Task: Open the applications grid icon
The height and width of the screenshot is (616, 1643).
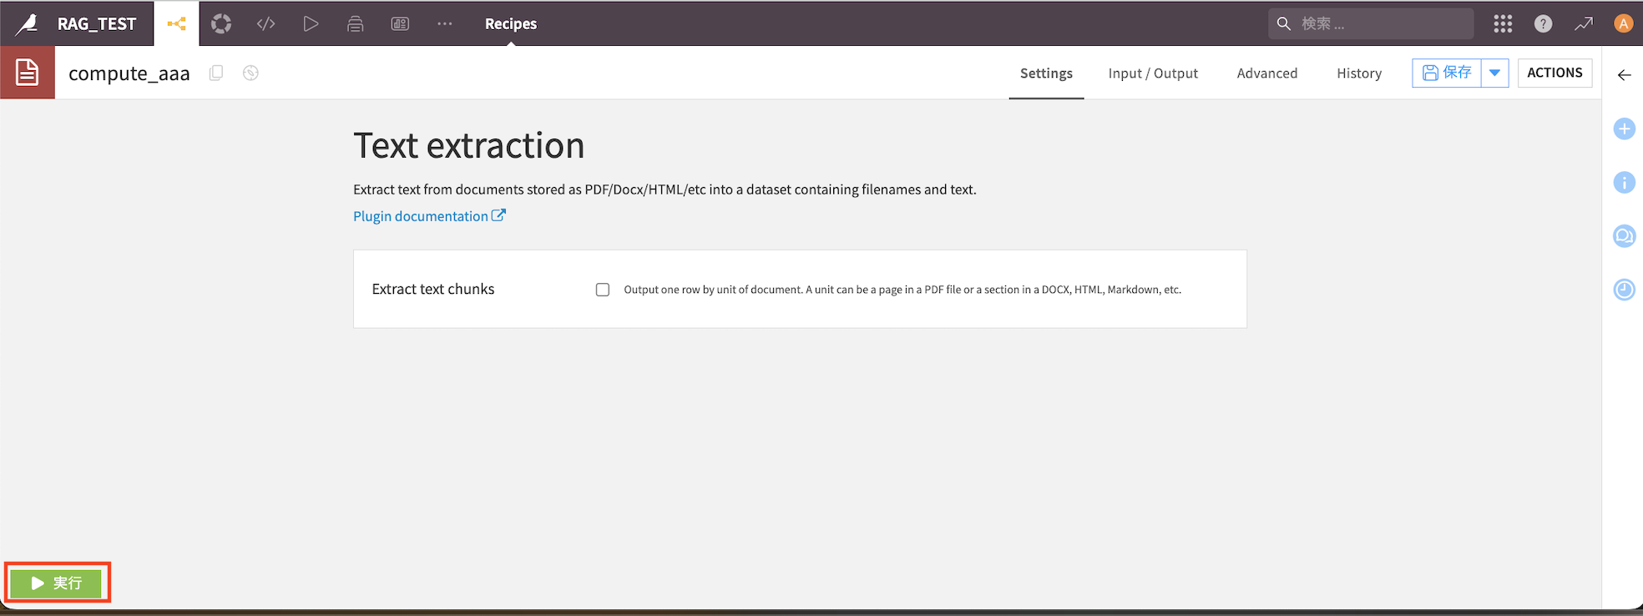Action: click(x=1503, y=23)
